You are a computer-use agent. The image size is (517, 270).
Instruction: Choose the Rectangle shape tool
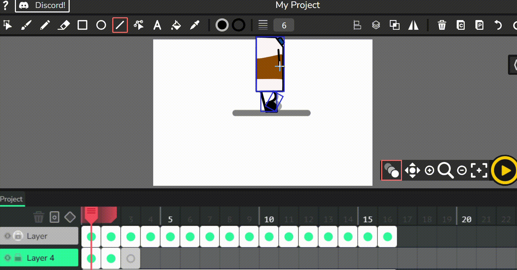82,25
